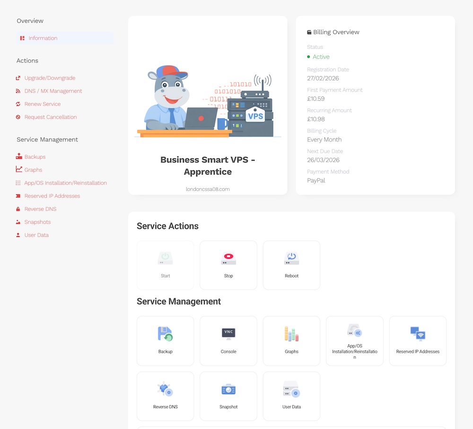The height and width of the screenshot is (429, 473).
Task: Open Upgrade/Downgrade in the sidebar
Action: 50,78
